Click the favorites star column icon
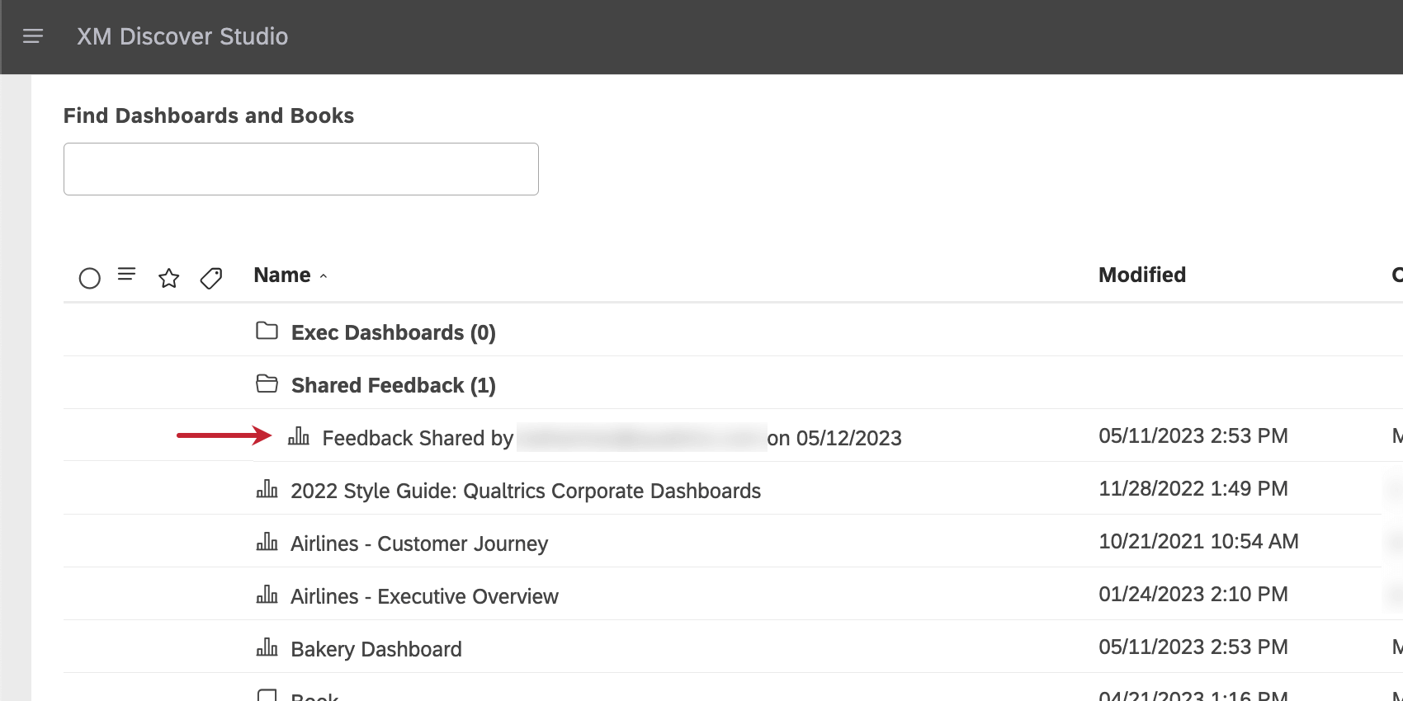The height and width of the screenshot is (701, 1403). tap(169, 278)
